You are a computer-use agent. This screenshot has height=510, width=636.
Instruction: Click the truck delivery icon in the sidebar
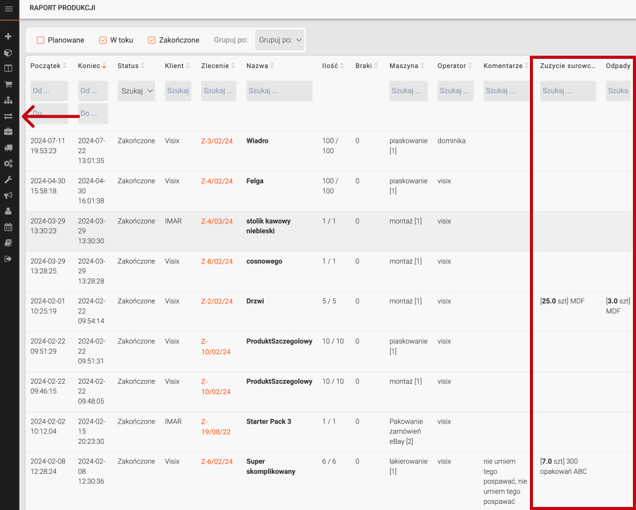tap(9, 148)
